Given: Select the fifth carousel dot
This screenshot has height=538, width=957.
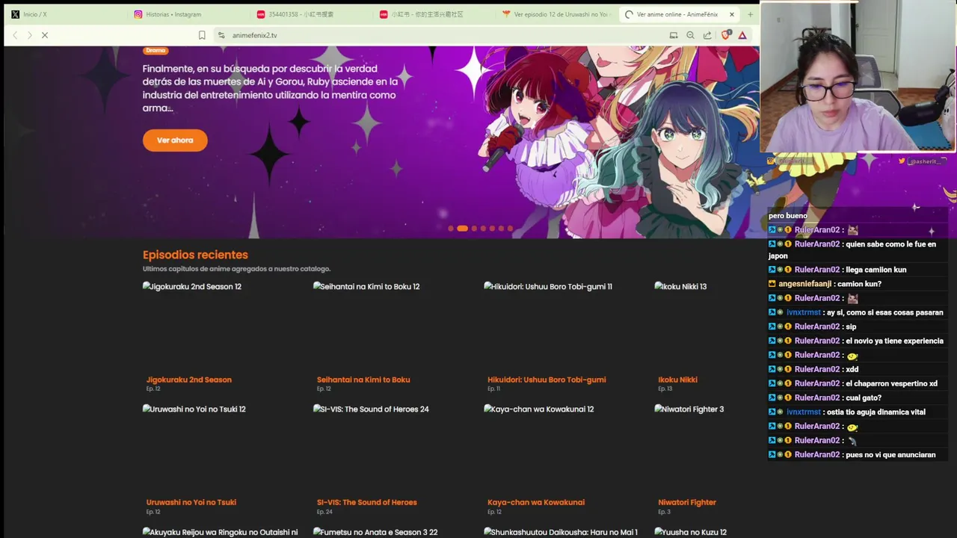Looking at the screenshot, I should pos(492,229).
